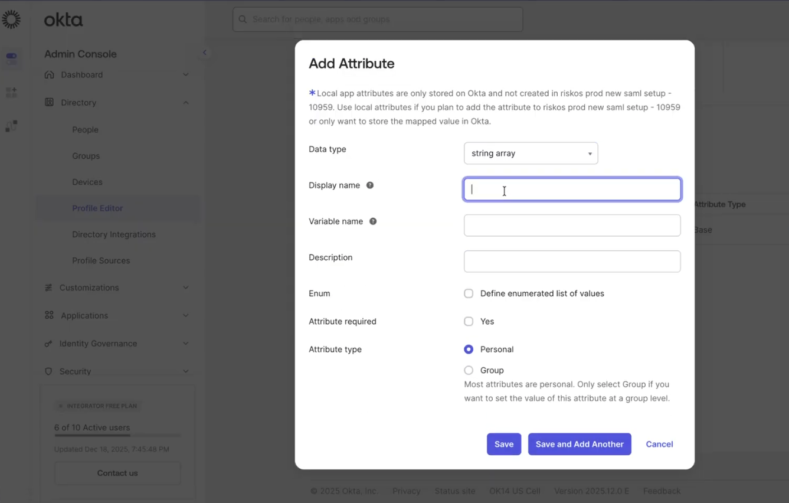789x503 pixels.
Task: Click the Save button
Action: click(504, 444)
